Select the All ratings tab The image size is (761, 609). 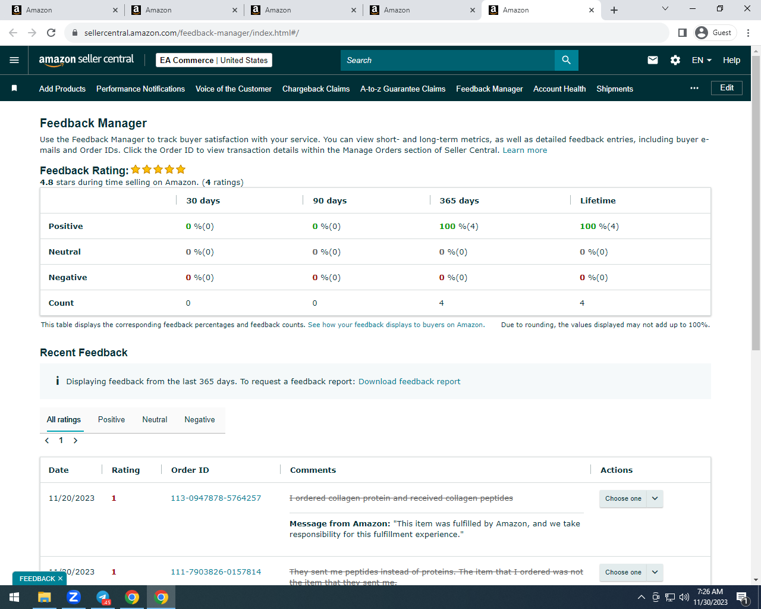[64, 419]
